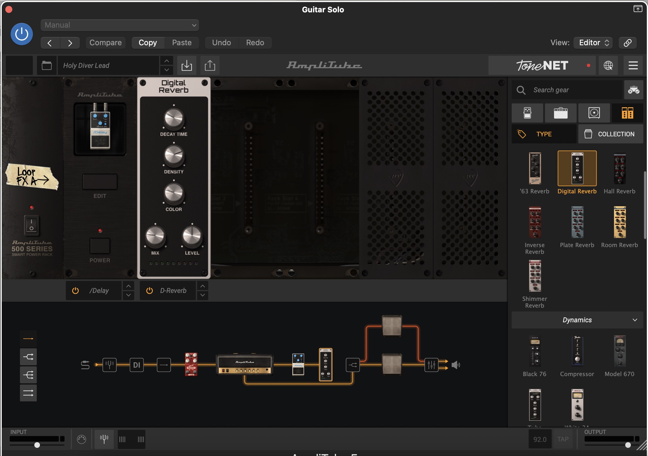648x456 pixels.
Task: Click the LEVEL knob
Action: pos(192,237)
